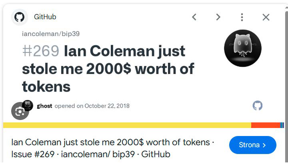Click the small ghost avatar beside the username
This screenshot has width=288, height=164.
coord(28,105)
